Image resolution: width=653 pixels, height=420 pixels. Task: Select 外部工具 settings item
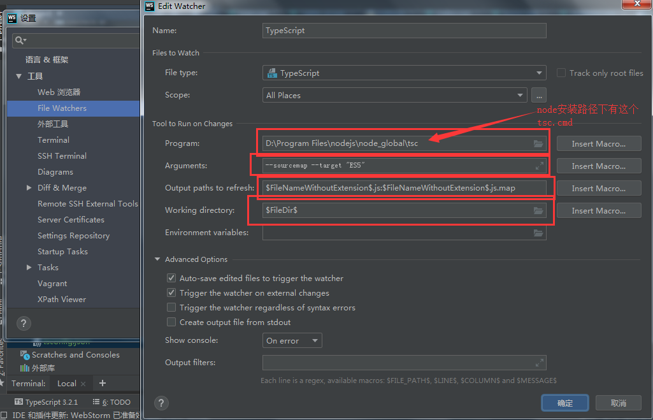73,124
